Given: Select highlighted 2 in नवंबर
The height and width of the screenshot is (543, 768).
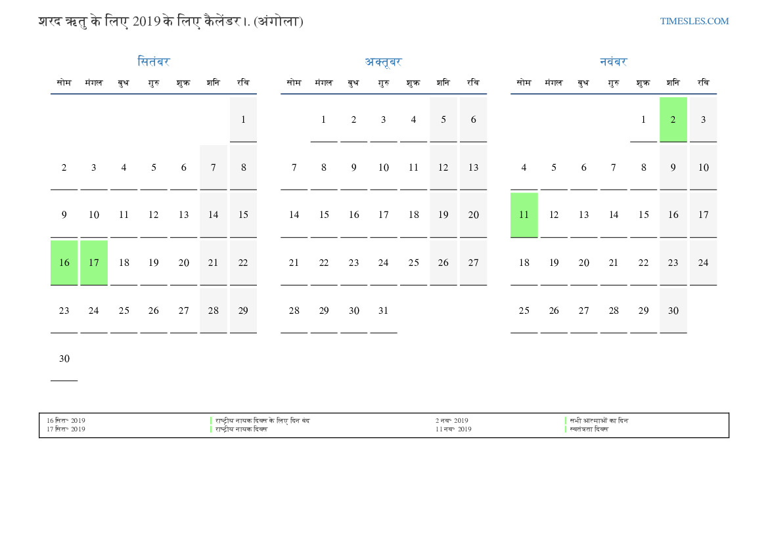Looking at the screenshot, I should (673, 120).
